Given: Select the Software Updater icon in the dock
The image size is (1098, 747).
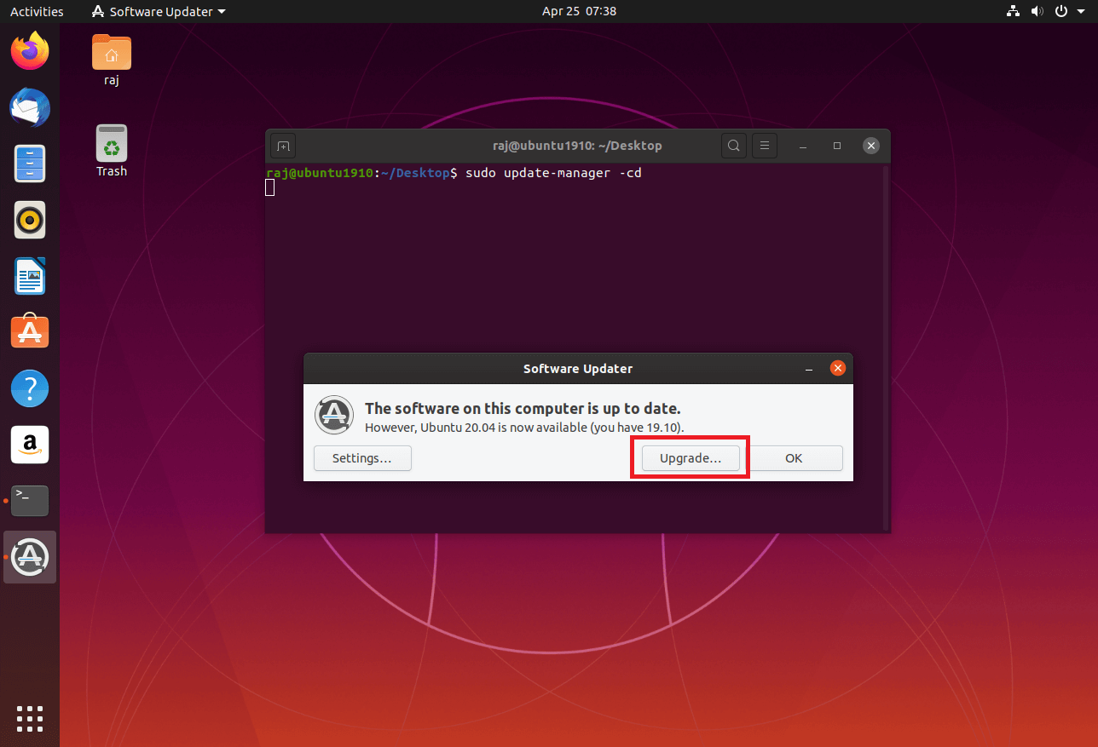Looking at the screenshot, I should [30, 557].
